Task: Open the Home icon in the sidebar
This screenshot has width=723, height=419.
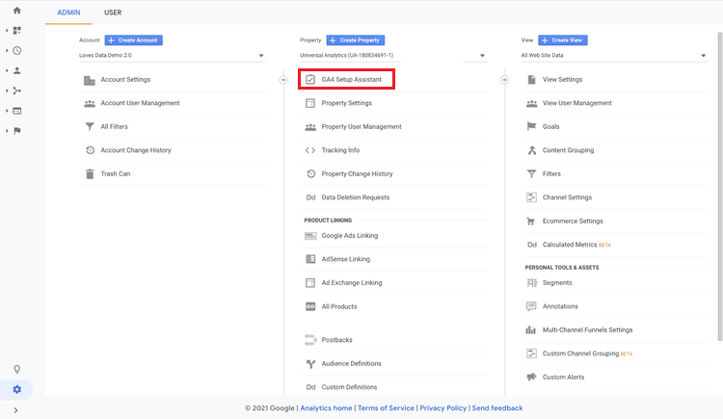Action: 17,11
